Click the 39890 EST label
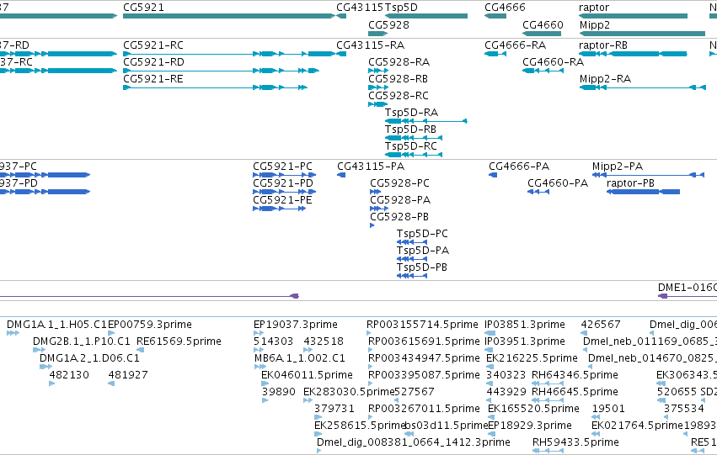Screen dimensions: 717x455 click(279, 393)
